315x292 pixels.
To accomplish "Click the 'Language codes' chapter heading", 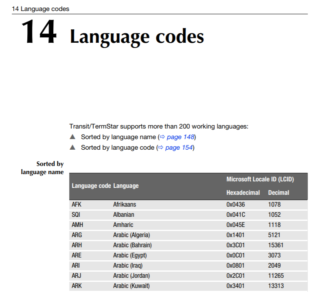I will 137,37.
